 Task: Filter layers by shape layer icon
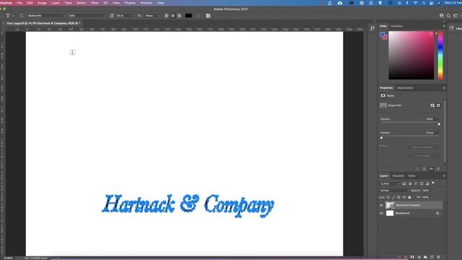click(422, 183)
